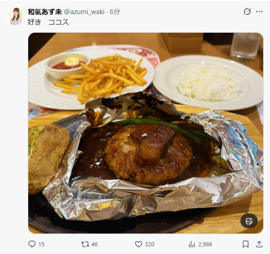
Task: Open the hamburg foil food photo
Action: click(146, 133)
